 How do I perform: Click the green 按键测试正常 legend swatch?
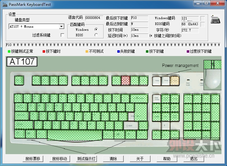[9, 51]
